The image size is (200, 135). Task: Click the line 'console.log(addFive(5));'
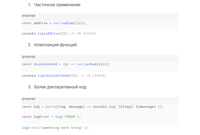point(45,33)
